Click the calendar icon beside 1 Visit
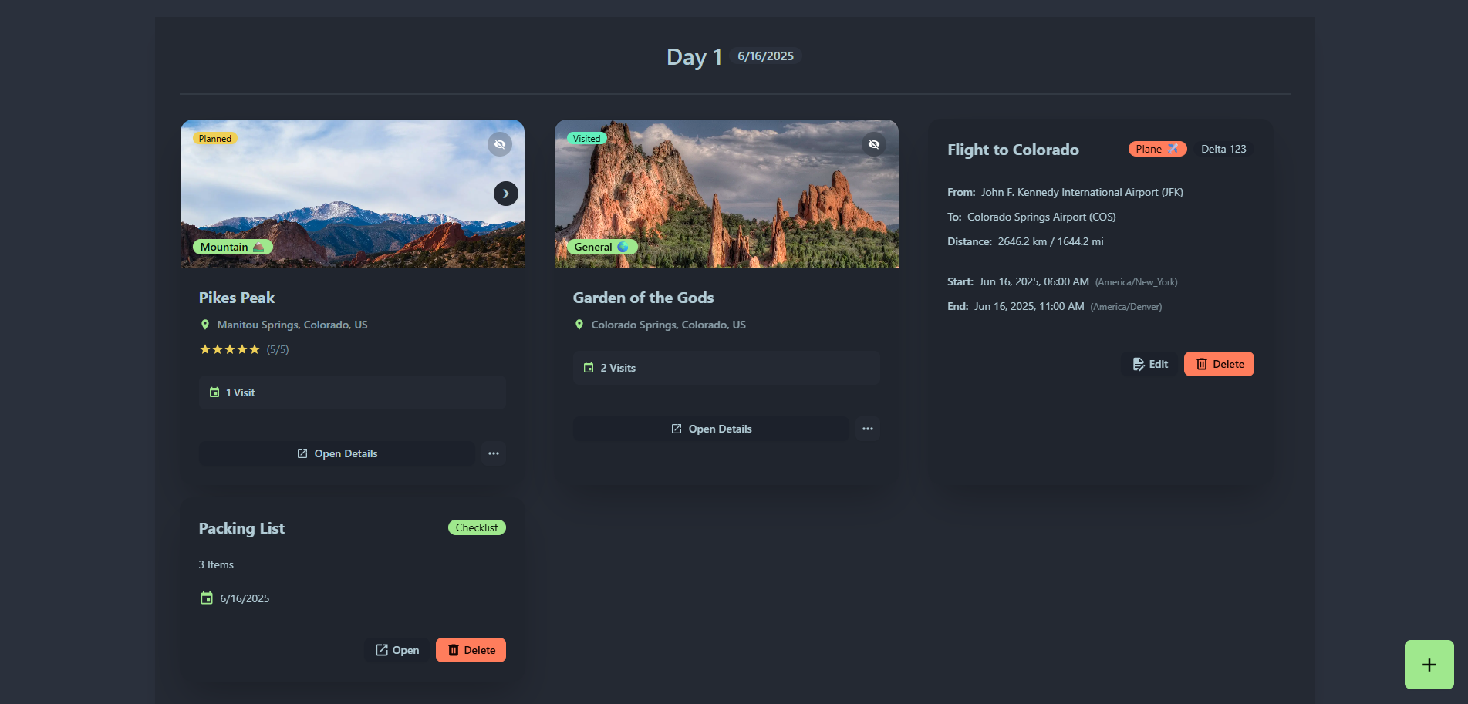This screenshot has height=704, width=1468. pos(214,392)
